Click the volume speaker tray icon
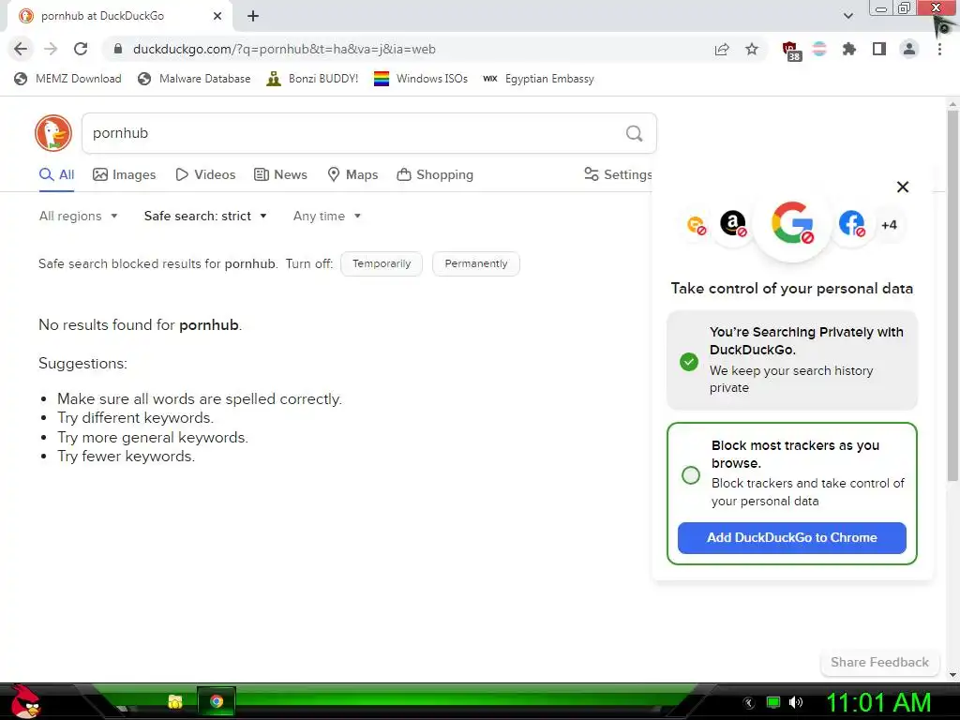Image resolution: width=960 pixels, height=720 pixels. coord(796,702)
